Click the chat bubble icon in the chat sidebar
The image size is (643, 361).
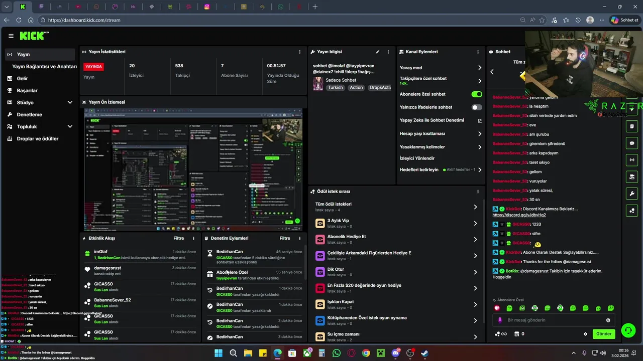tap(632, 143)
